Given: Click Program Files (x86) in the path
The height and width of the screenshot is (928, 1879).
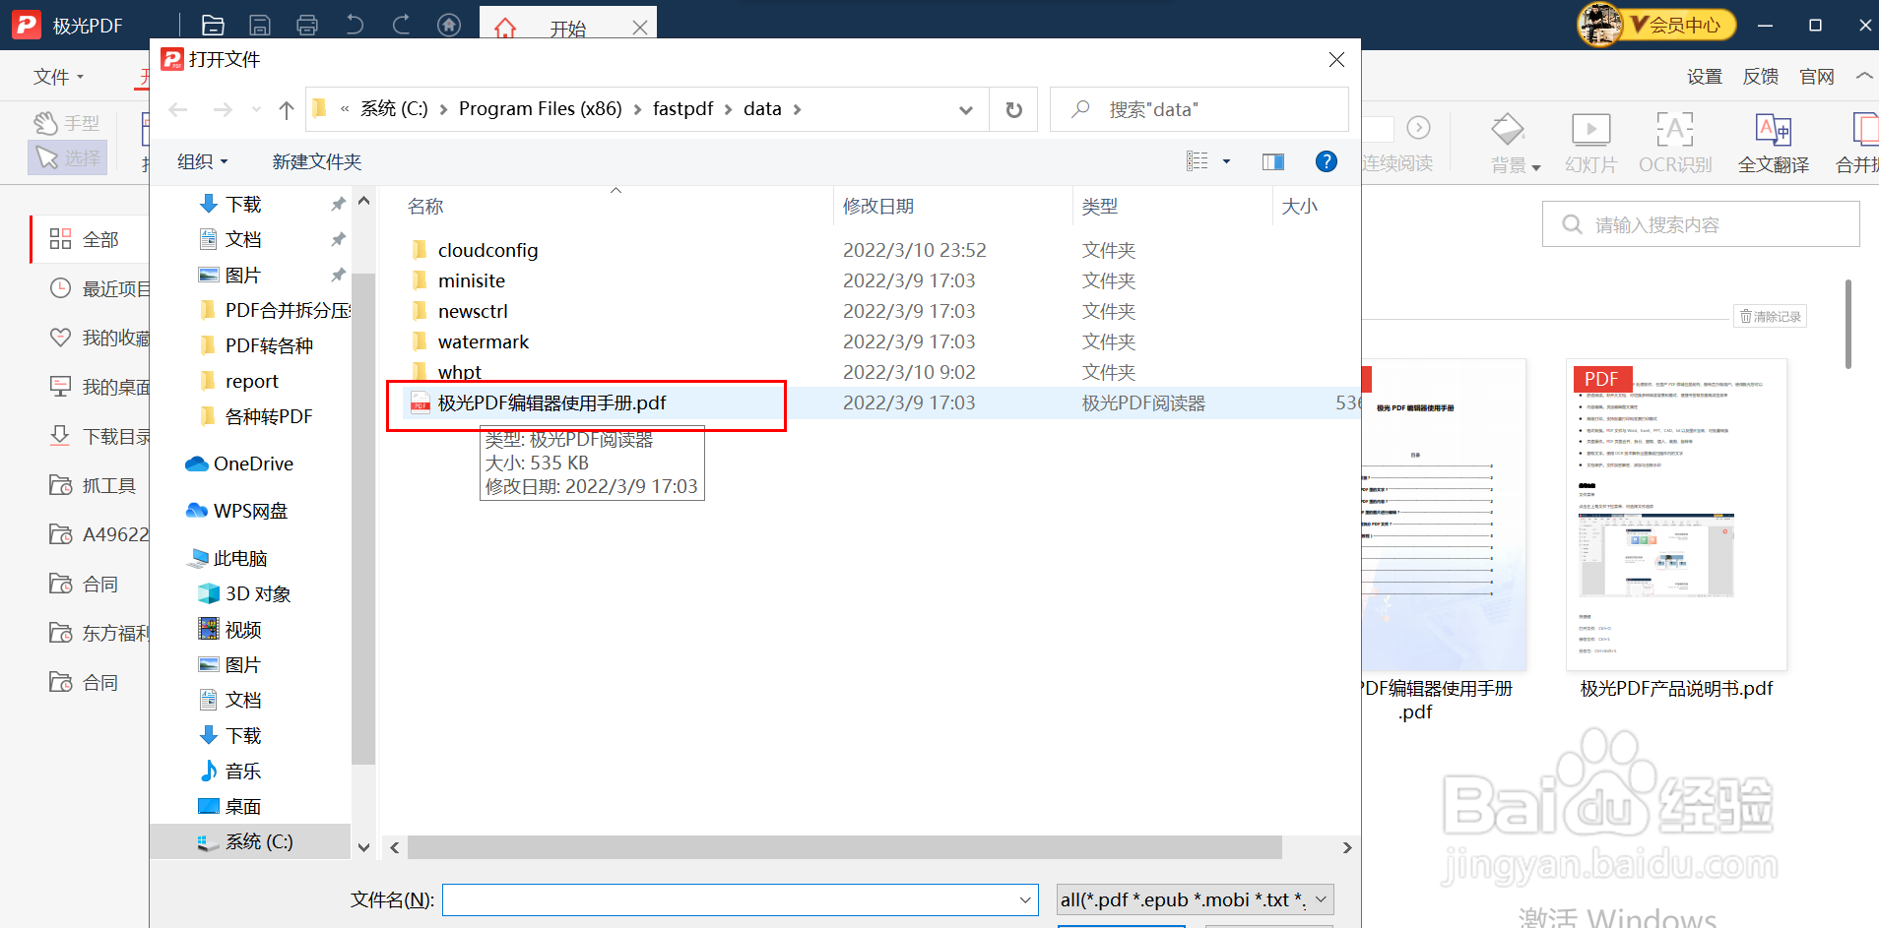Looking at the screenshot, I should click(541, 108).
